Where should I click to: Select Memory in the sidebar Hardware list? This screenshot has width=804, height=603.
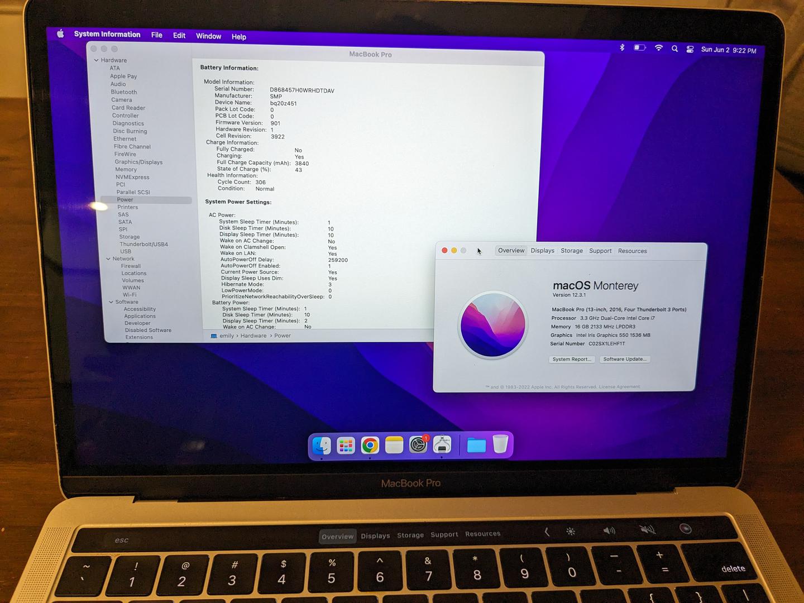coord(126,169)
